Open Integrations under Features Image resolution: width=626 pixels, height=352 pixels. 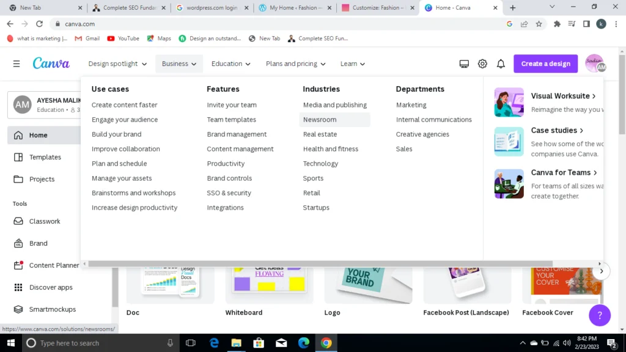tap(225, 208)
